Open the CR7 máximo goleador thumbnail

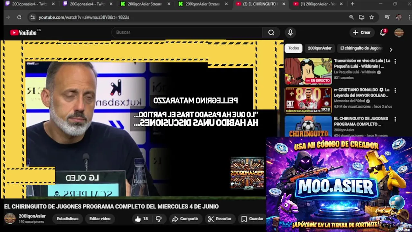[x=308, y=100]
